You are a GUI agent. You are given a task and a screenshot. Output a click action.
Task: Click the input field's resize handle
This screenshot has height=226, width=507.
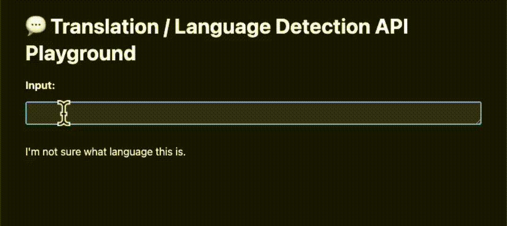pyautogui.click(x=478, y=122)
